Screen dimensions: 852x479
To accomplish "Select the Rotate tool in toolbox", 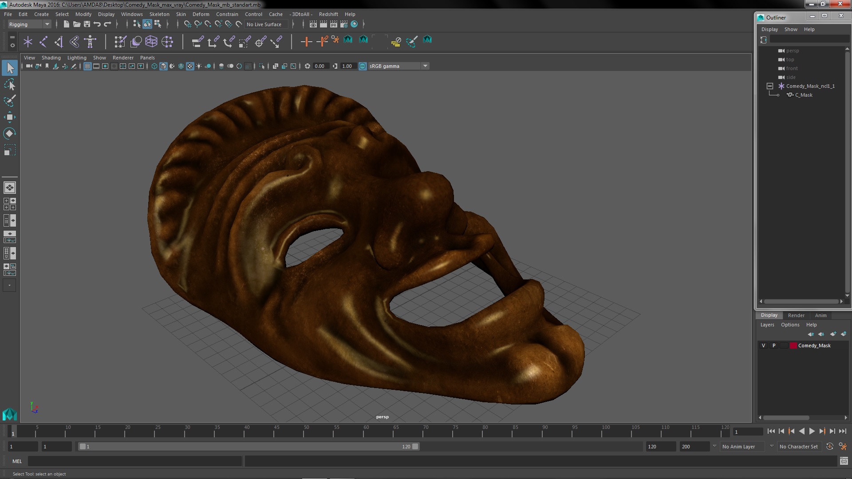I will (9, 133).
